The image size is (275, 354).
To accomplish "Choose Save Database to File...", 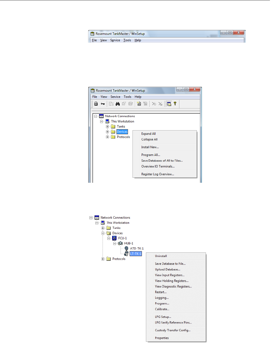I will coord(176,264).
